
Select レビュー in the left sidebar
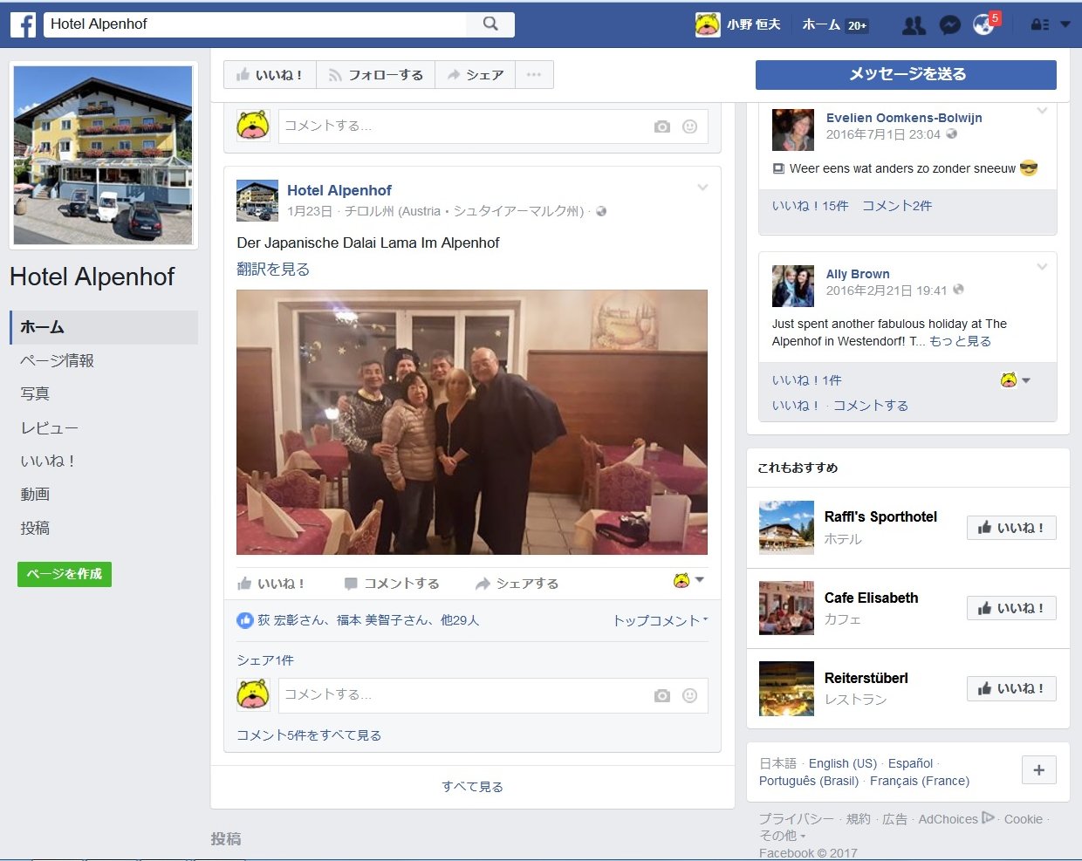49,427
